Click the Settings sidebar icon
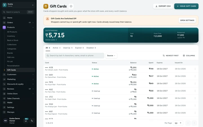The image size is (203, 127). pos(4,108)
